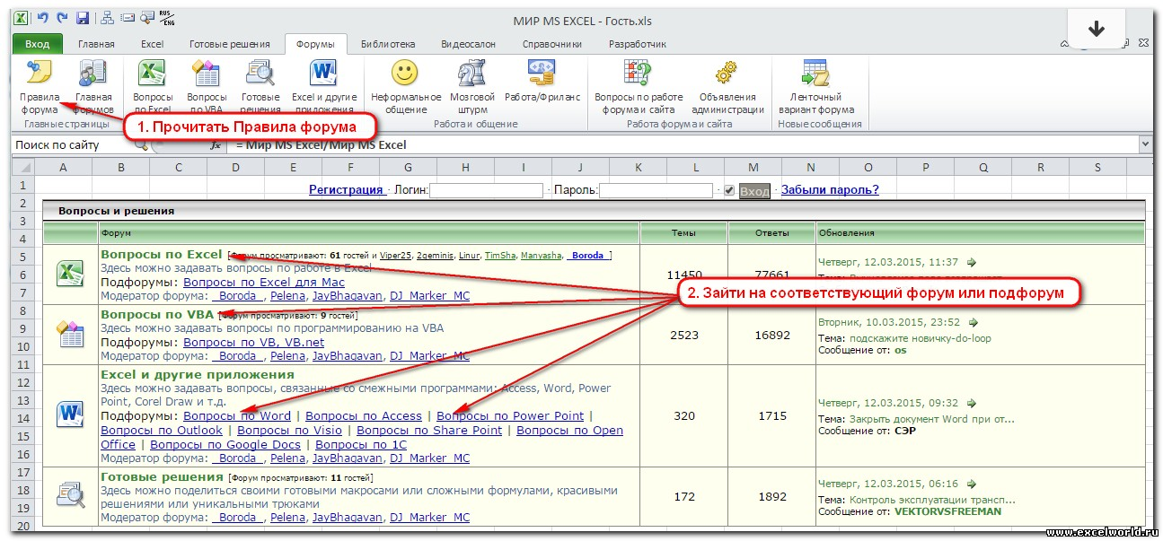Open the Вопросы по Access subforum link
This screenshot has height=541, width=1163.
[x=364, y=415]
